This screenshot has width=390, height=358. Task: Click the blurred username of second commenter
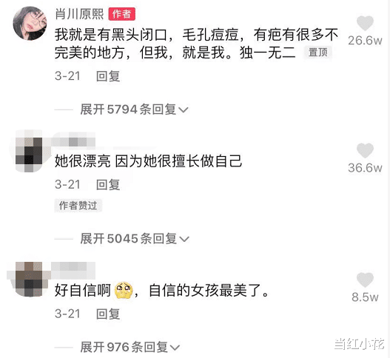[x=73, y=142]
